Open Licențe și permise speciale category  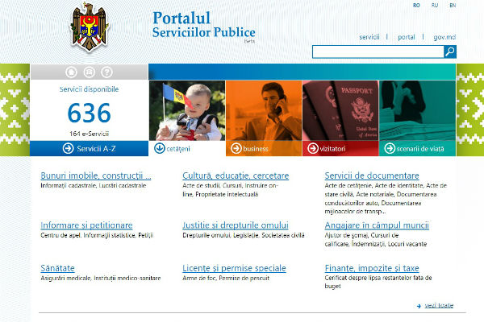coord(234,267)
